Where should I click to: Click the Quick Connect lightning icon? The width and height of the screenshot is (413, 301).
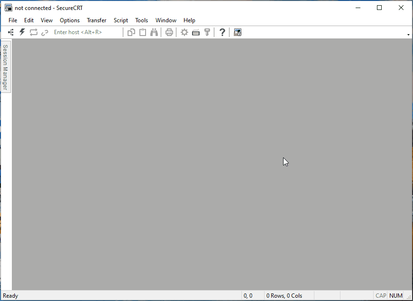coord(22,32)
